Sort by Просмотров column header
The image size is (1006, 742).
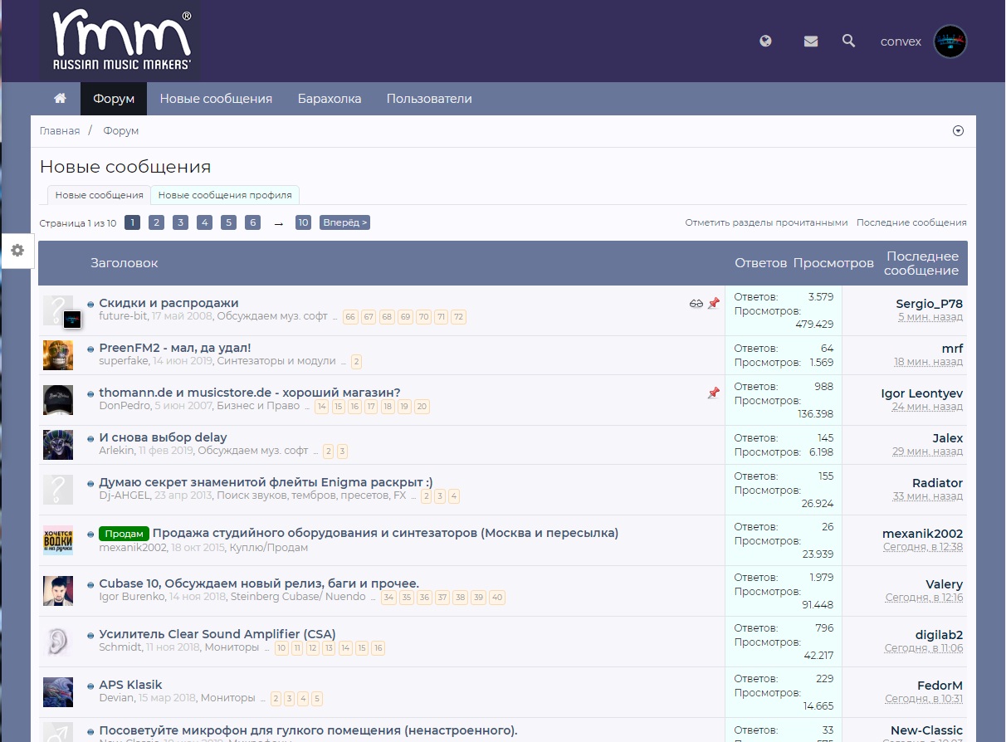click(x=833, y=263)
